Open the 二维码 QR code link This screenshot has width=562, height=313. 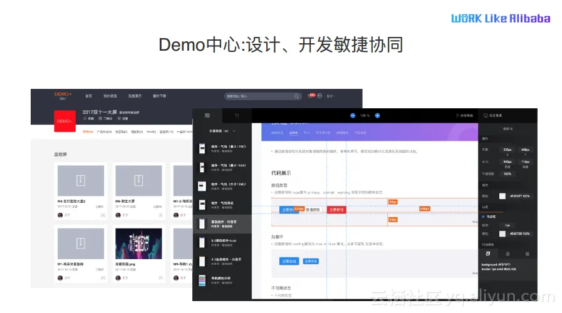point(105,118)
